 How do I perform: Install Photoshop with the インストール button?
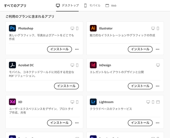coord(60,49)
